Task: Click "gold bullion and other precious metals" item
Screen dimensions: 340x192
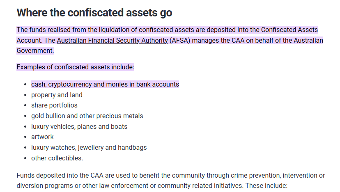Action: pyautogui.click(x=87, y=116)
